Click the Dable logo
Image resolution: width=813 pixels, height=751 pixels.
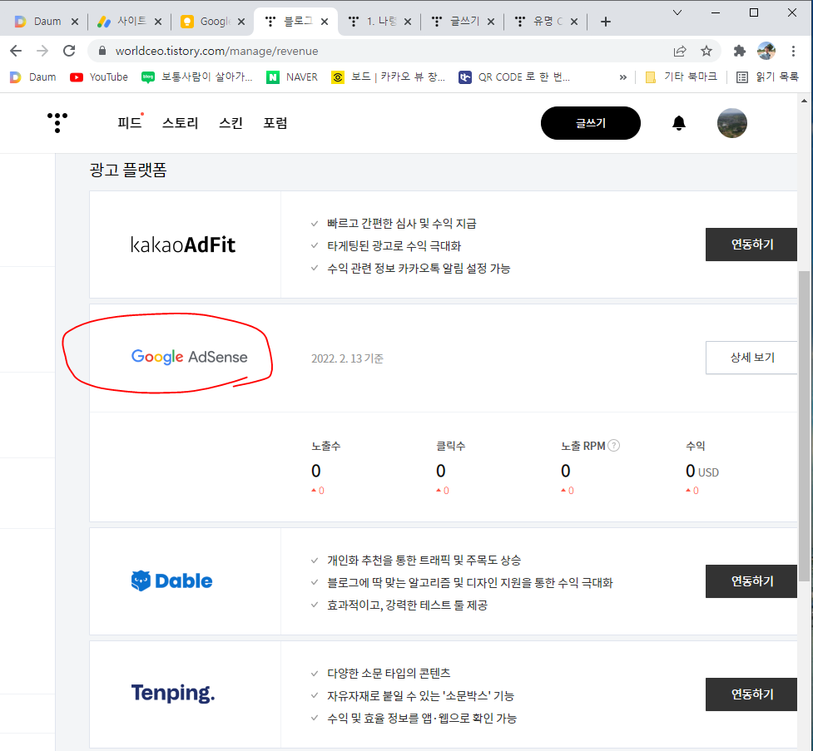(x=171, y=581)
